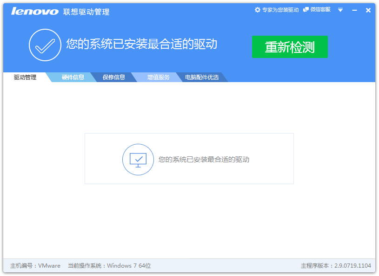The width and height of the screenshot is (379, 276).
Task: Select the 保修信息 tab
Action: click(x=114, y=77)
